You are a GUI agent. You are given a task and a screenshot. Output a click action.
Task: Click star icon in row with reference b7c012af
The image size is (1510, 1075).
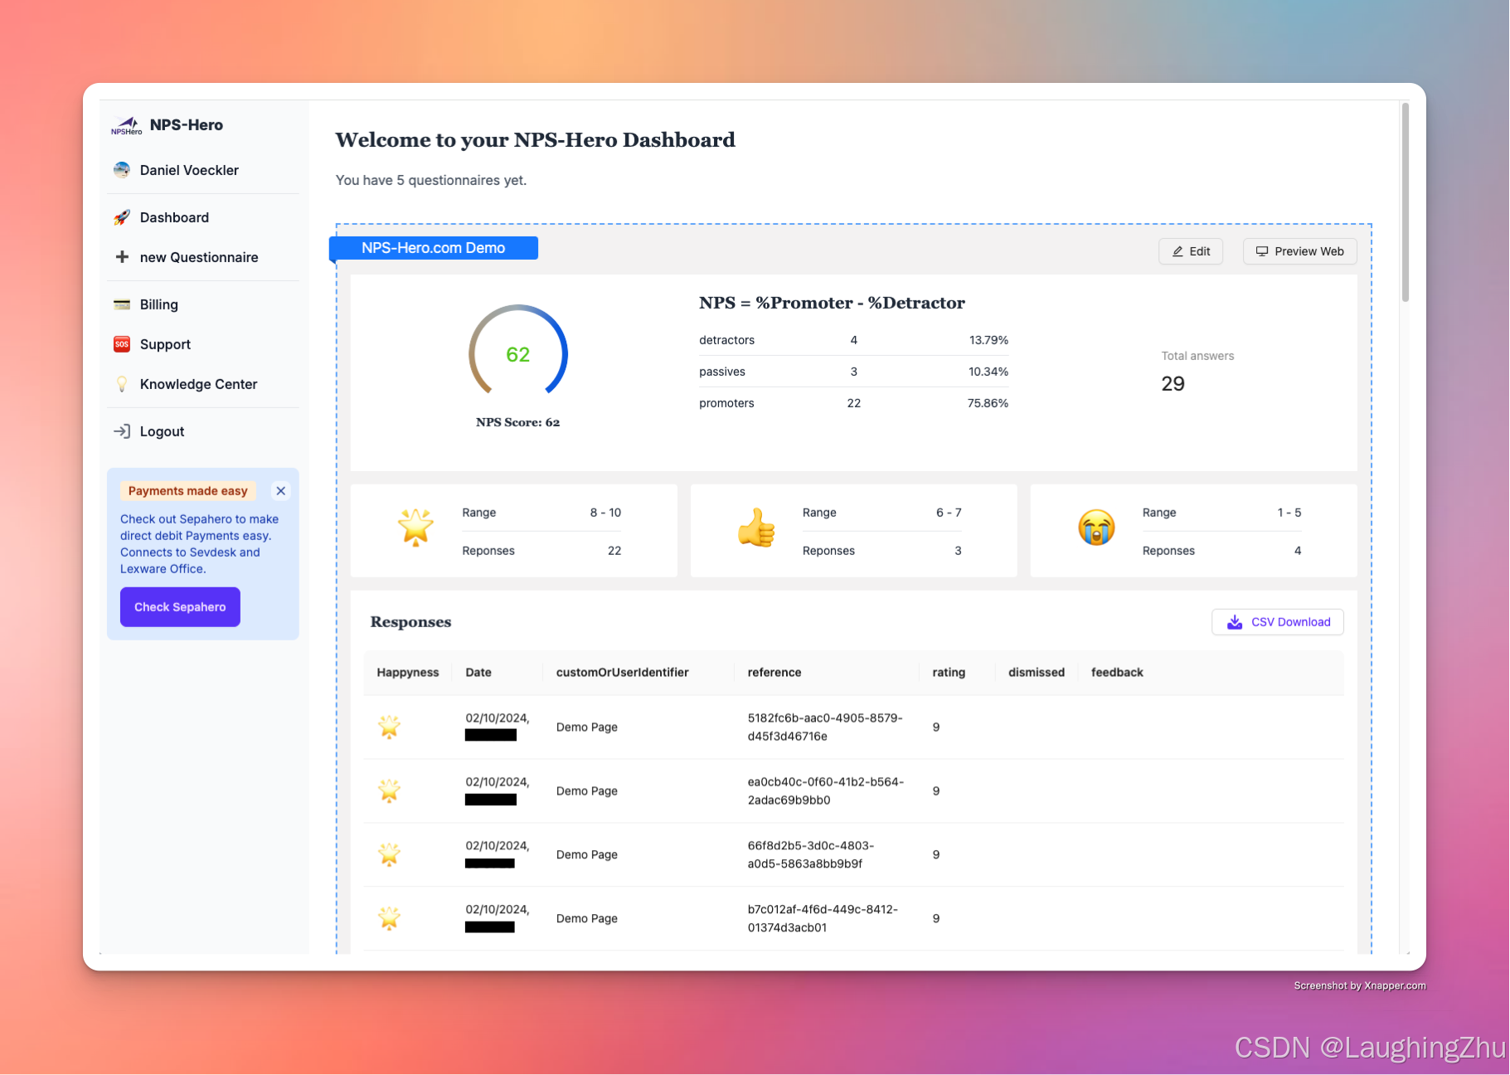tap(389, 918)
